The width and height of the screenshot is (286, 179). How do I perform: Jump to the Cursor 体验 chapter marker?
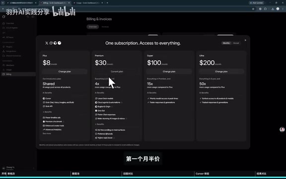click(x=202, y=174)
